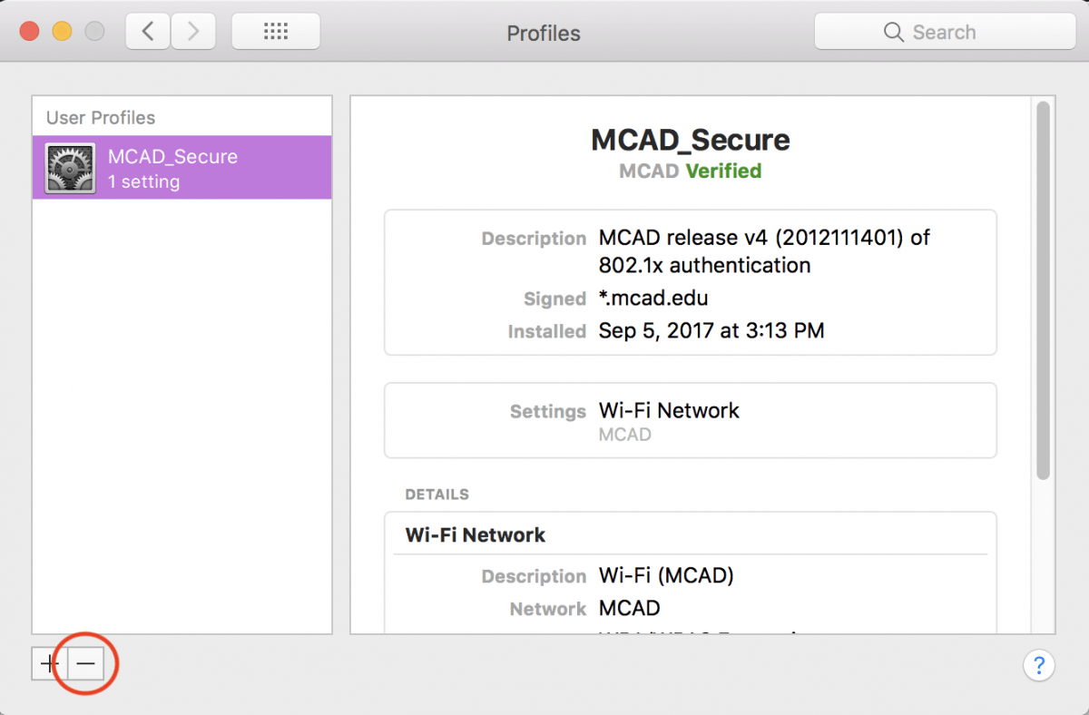Viewport: 1089px width, 715px height.
Task: Click the add profile plus icon
Action: click(x=48, y=663)
